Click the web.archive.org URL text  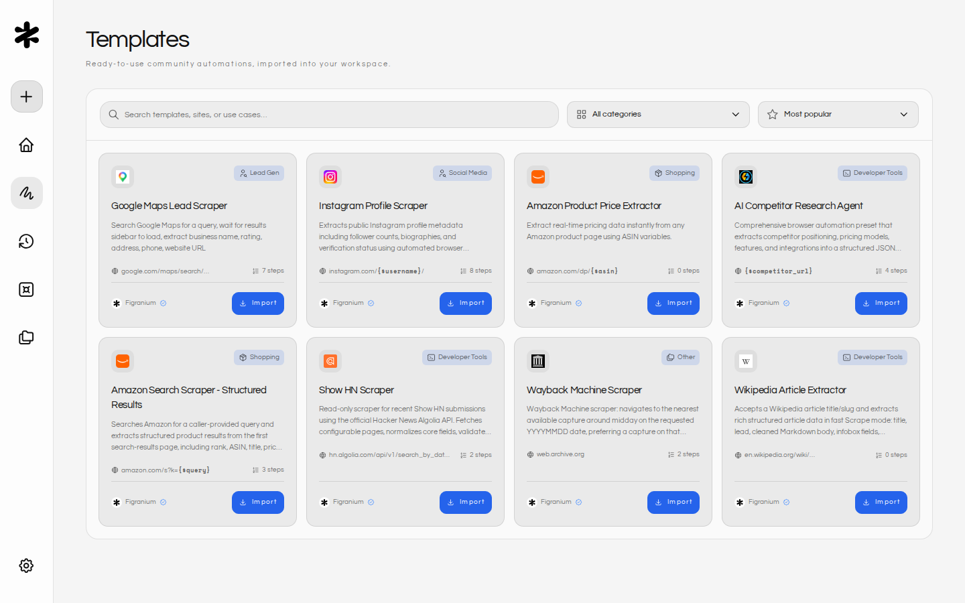click(x=560, y=454)
